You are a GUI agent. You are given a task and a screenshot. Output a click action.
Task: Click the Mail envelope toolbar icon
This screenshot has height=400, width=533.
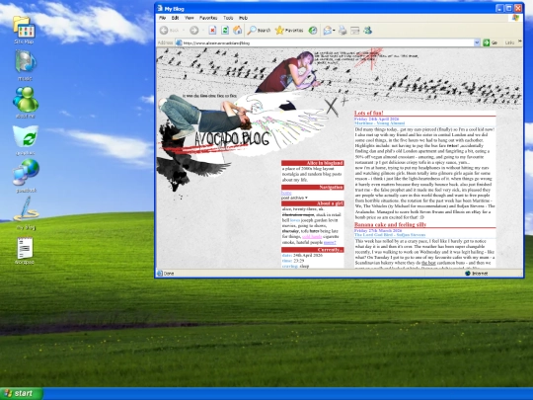coord(327,31)
